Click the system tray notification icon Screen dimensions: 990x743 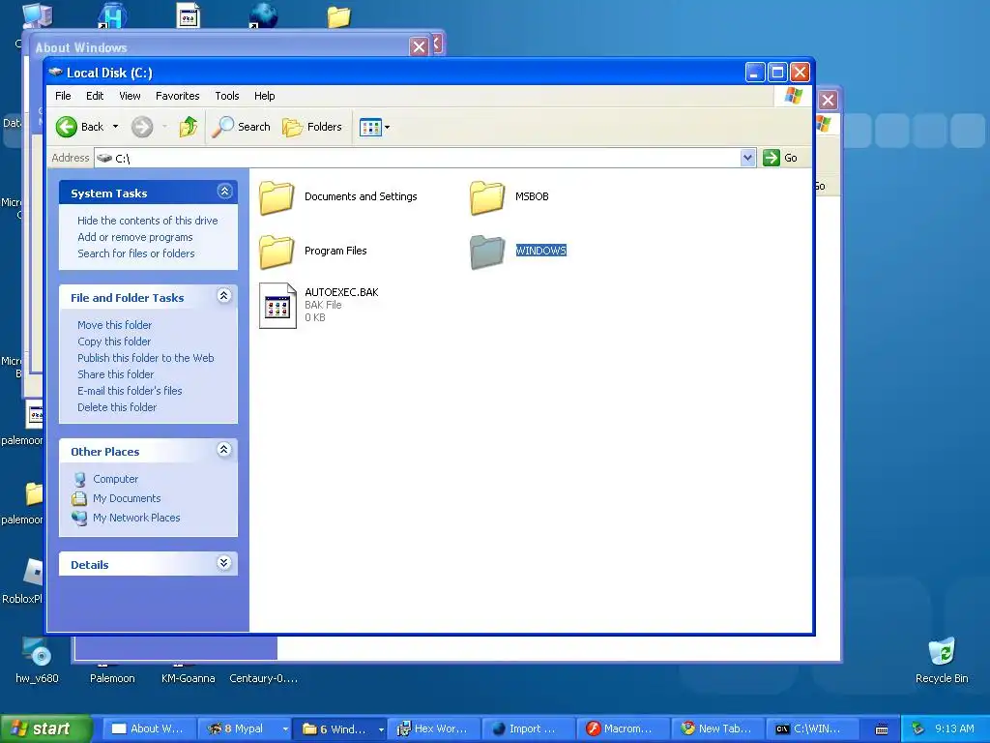tap(917, 729)
